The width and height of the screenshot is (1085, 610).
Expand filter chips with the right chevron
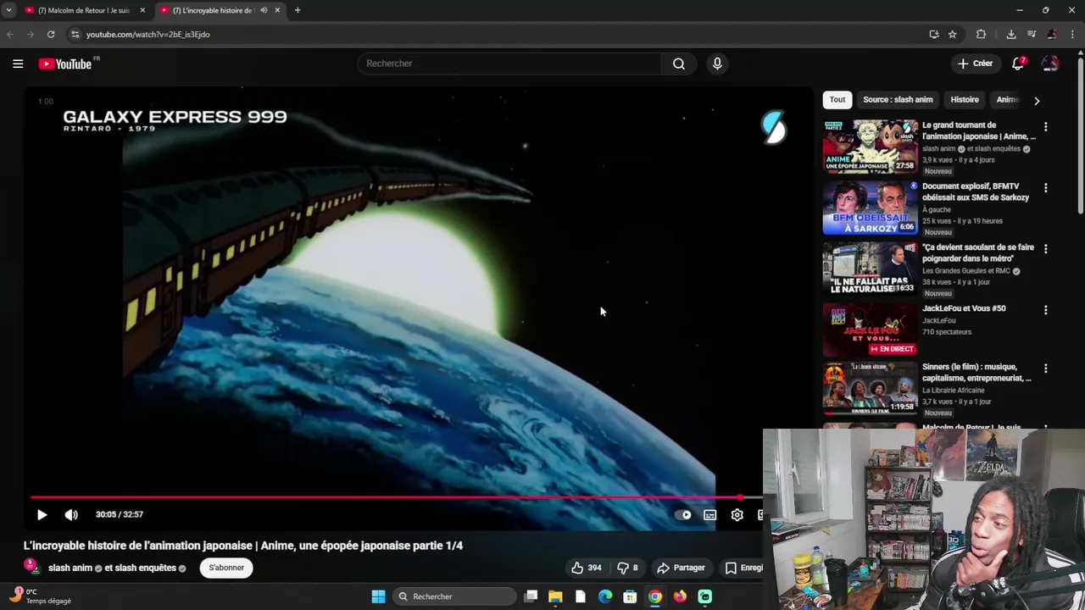[x=1037, y=101]
